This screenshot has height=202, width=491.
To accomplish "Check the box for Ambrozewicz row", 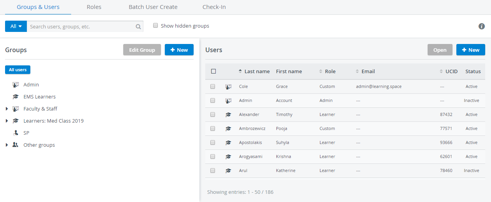I will [x=213, y=128].
